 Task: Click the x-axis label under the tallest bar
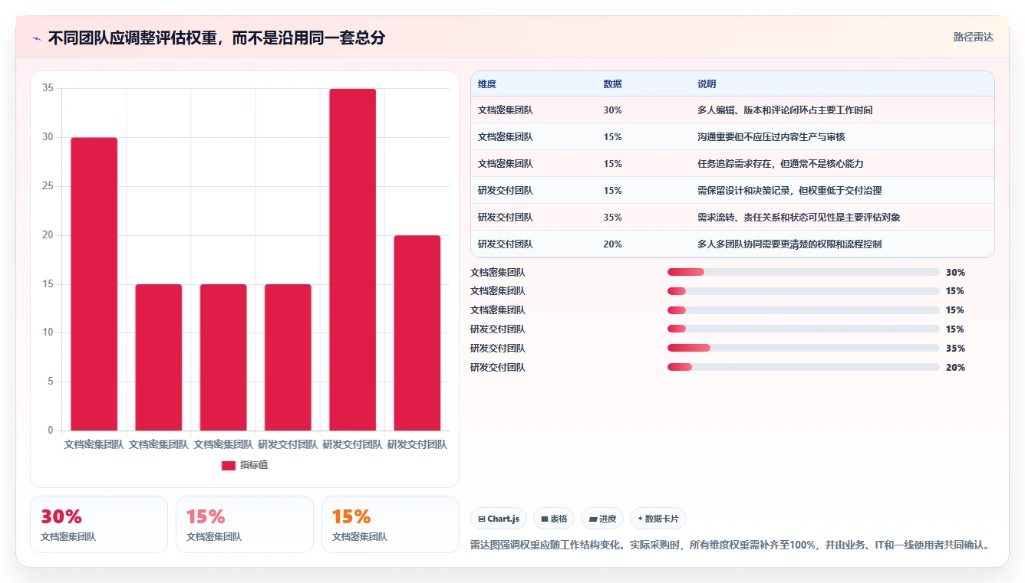point(352,444)
